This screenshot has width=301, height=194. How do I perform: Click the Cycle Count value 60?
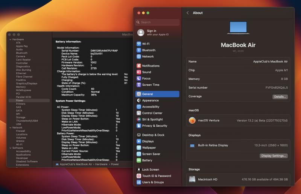pyautogui.click(x=93, y=89)
